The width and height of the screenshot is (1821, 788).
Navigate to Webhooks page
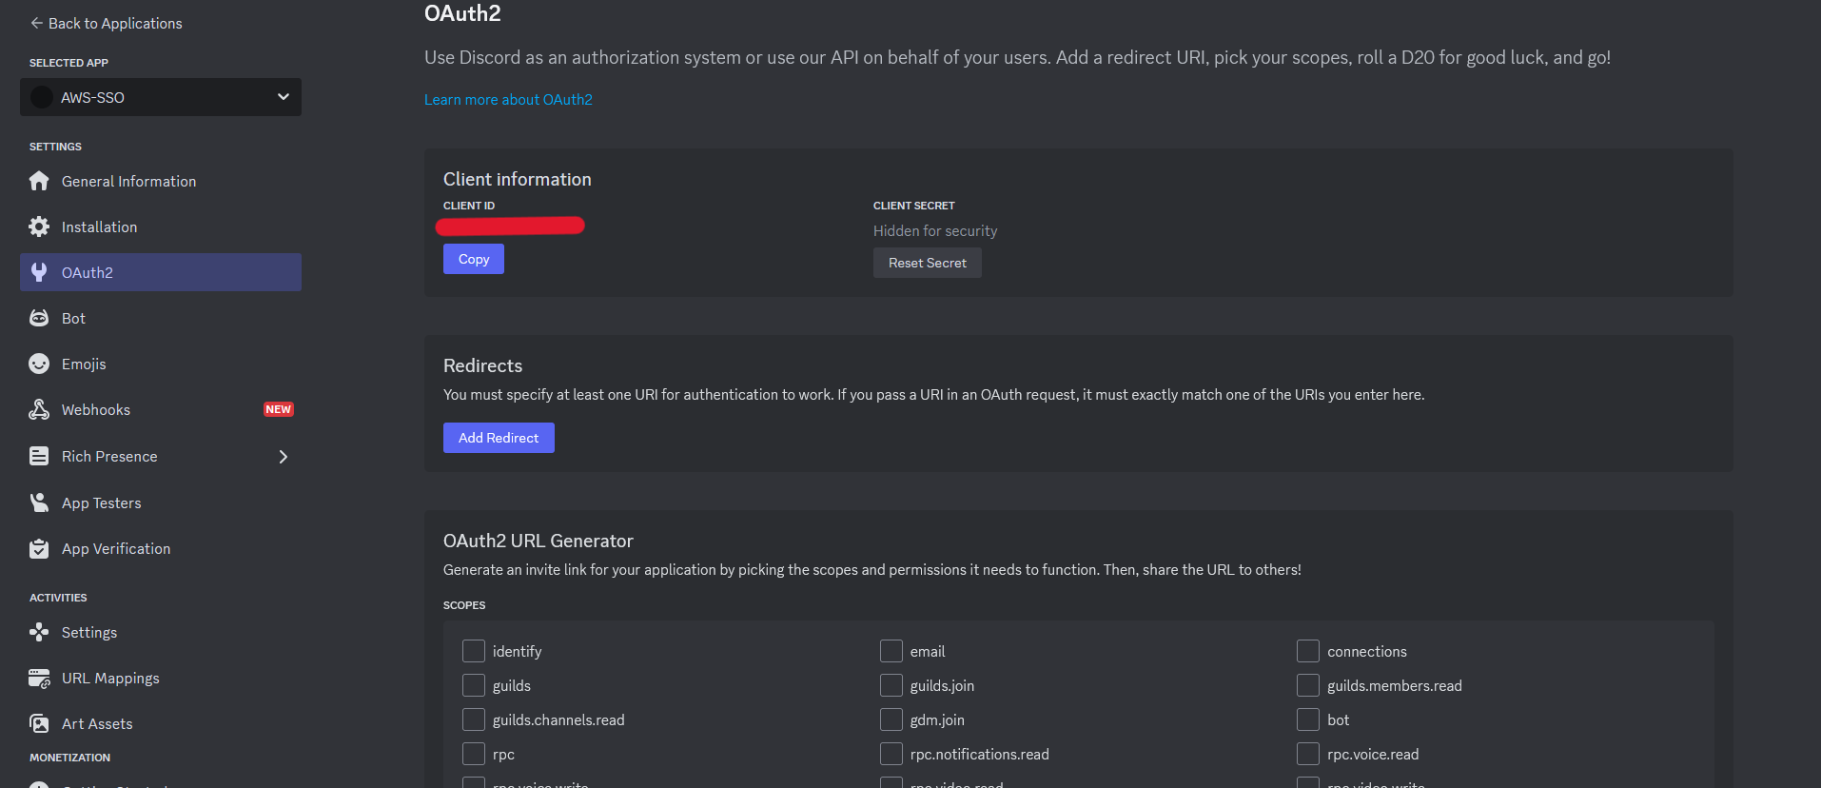point(161,409)
